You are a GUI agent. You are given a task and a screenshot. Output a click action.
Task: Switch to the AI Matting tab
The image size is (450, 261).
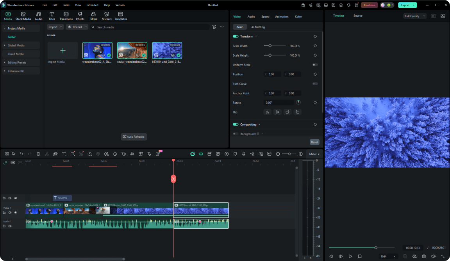(258, 27)
